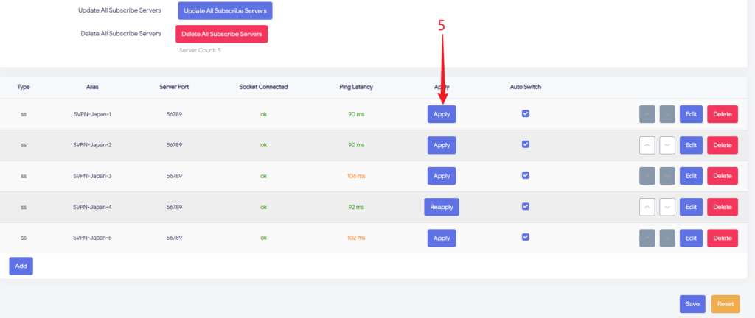Image resolution: width=755 pixels, height=318 pixels.
Task: Click up arrow for SVPN-Japan-1
Action: pyautogui.click(x=647, y=114)
